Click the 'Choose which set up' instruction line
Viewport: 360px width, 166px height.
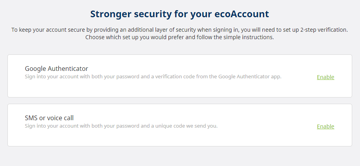[x=179, y=38]
